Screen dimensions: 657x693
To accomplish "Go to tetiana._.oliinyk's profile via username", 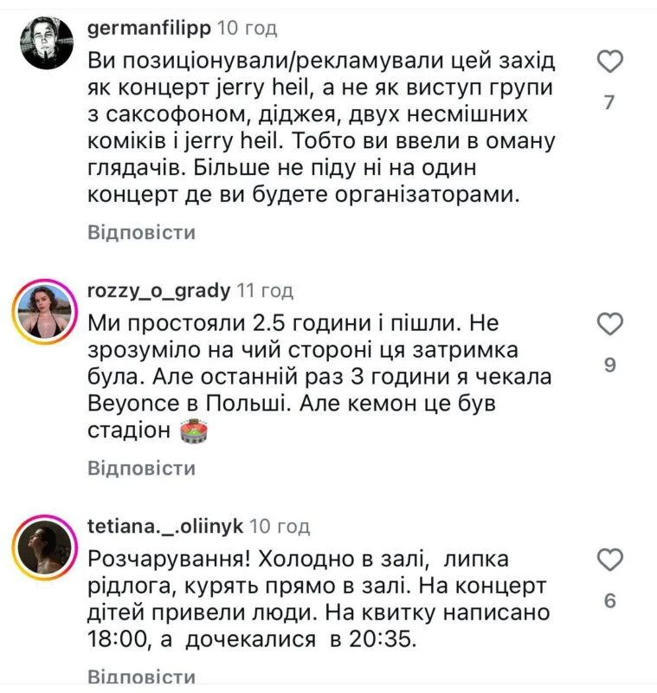I will (167, 527).
